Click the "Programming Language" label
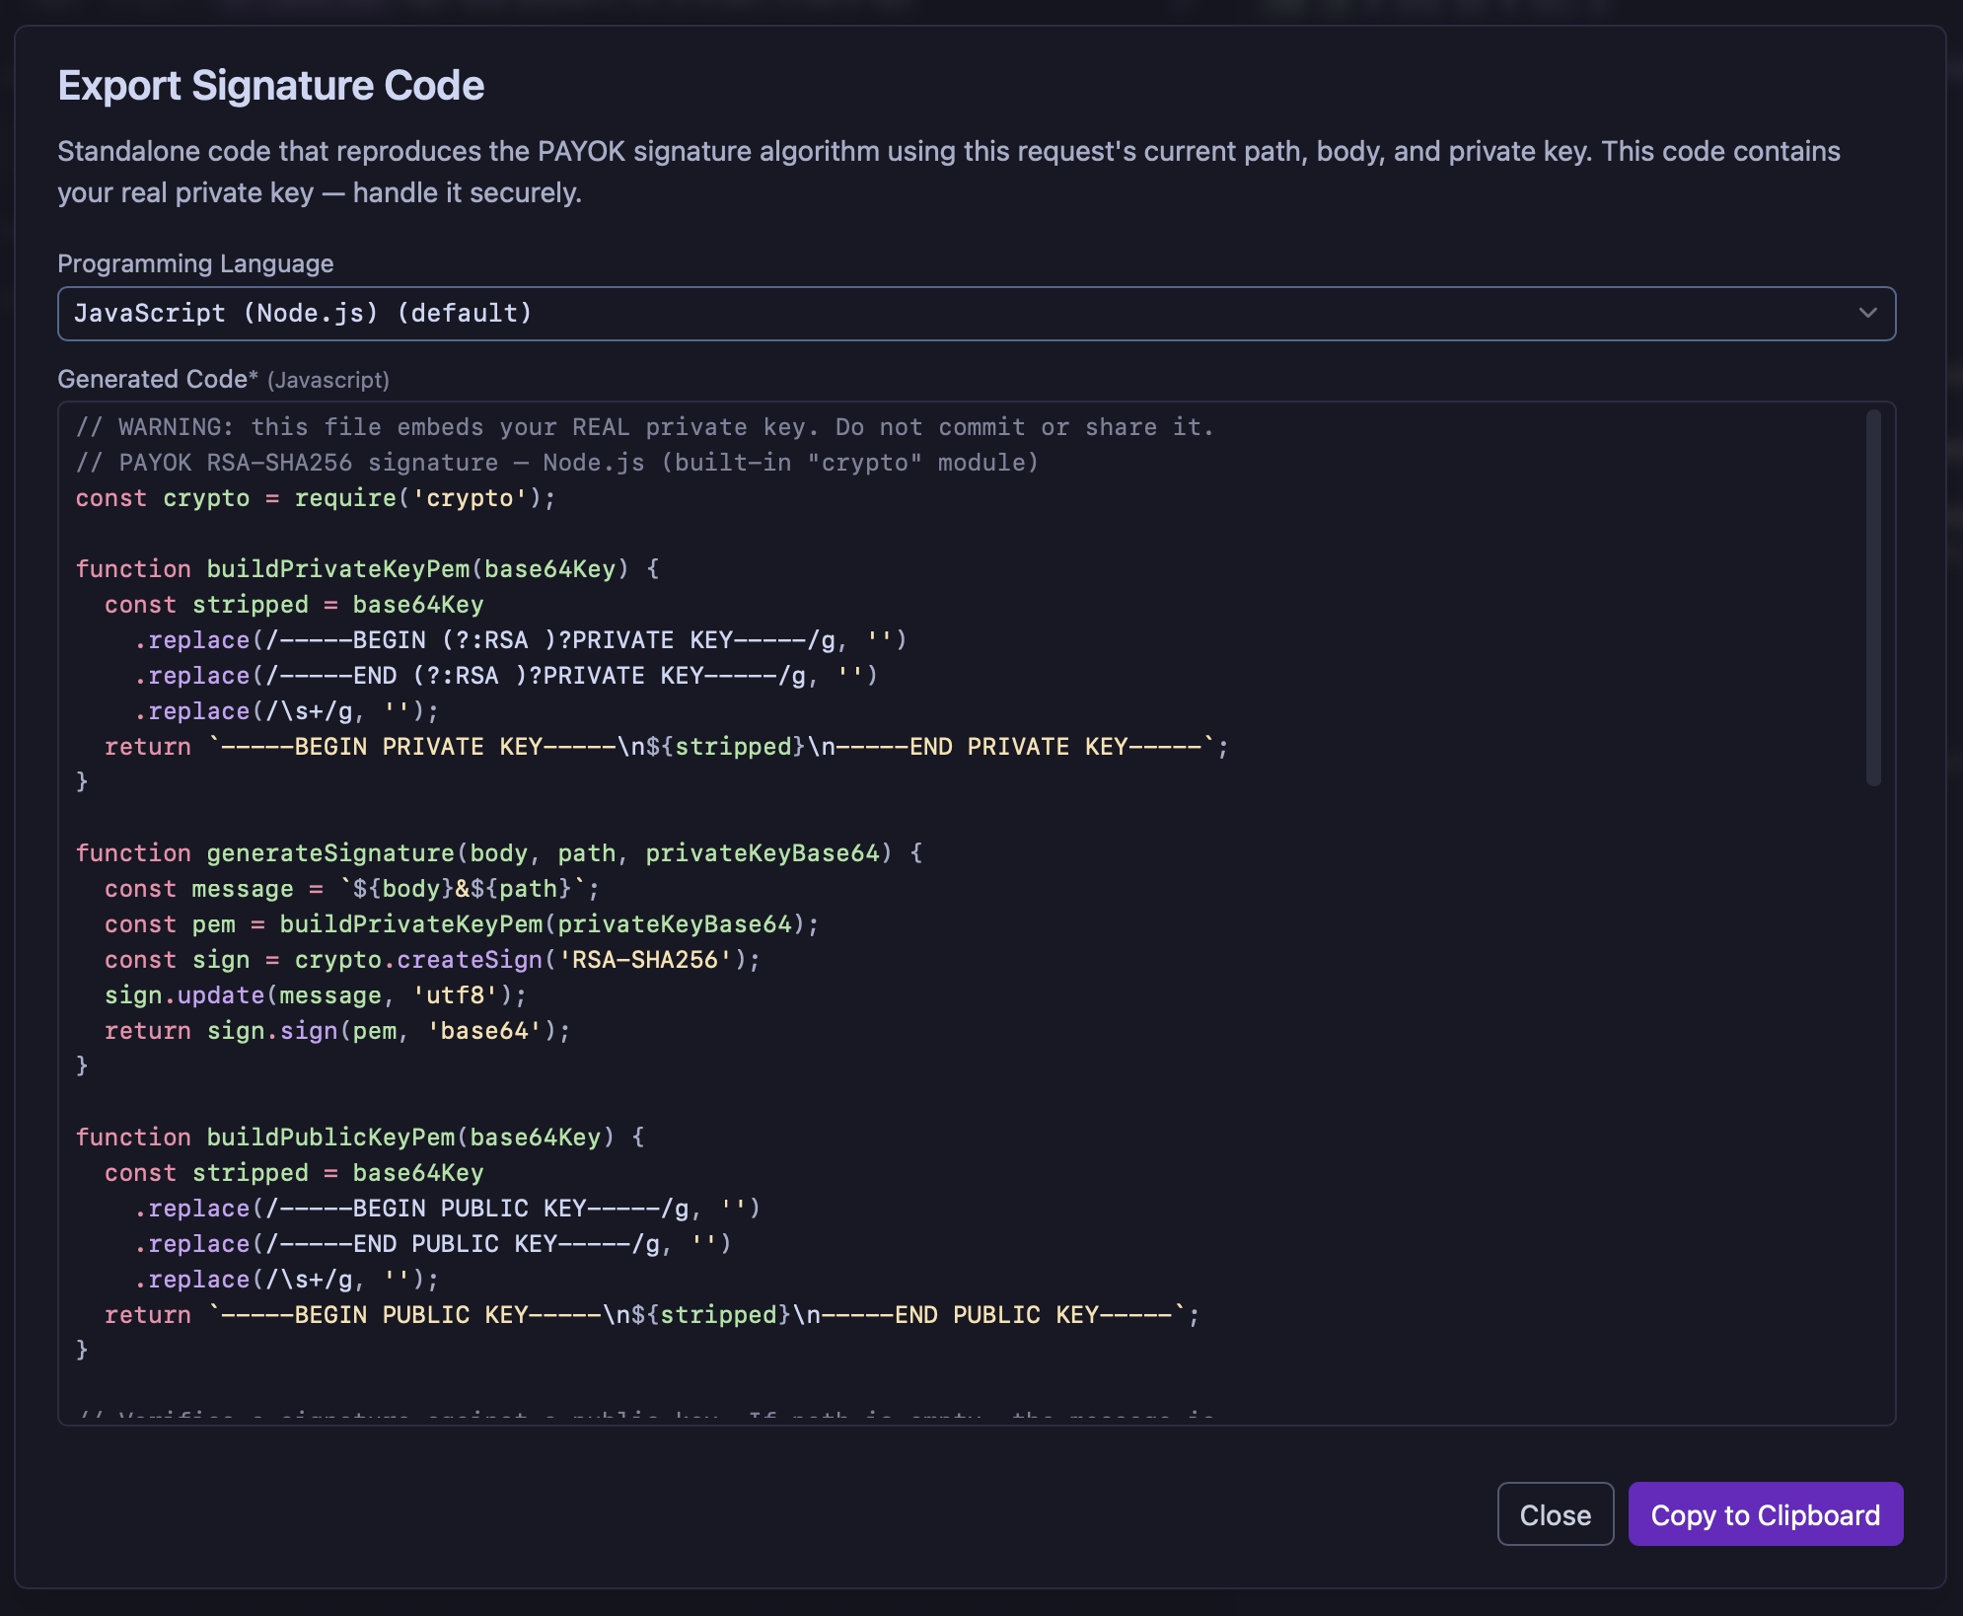 click(x=195, y=263)
